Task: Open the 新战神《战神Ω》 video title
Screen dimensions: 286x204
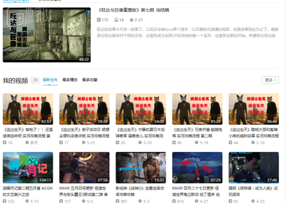Action: pos(141,191)
